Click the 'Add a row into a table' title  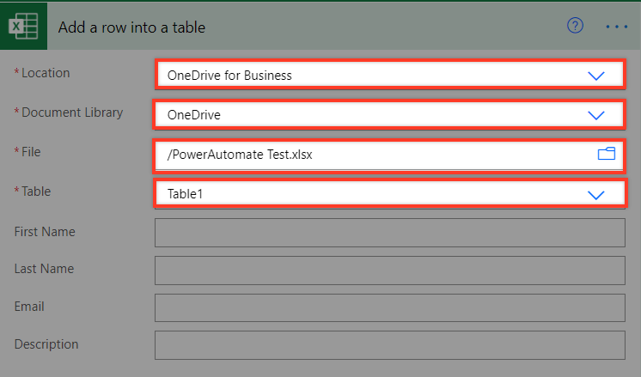point(131,27)
